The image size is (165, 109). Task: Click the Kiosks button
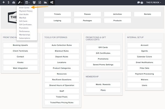coord(20,62)
